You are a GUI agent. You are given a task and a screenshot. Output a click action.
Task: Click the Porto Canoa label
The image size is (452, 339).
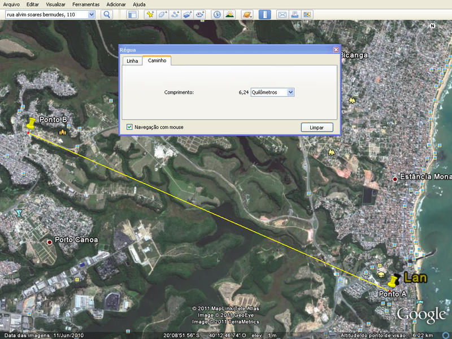click(x=76, y=240)
